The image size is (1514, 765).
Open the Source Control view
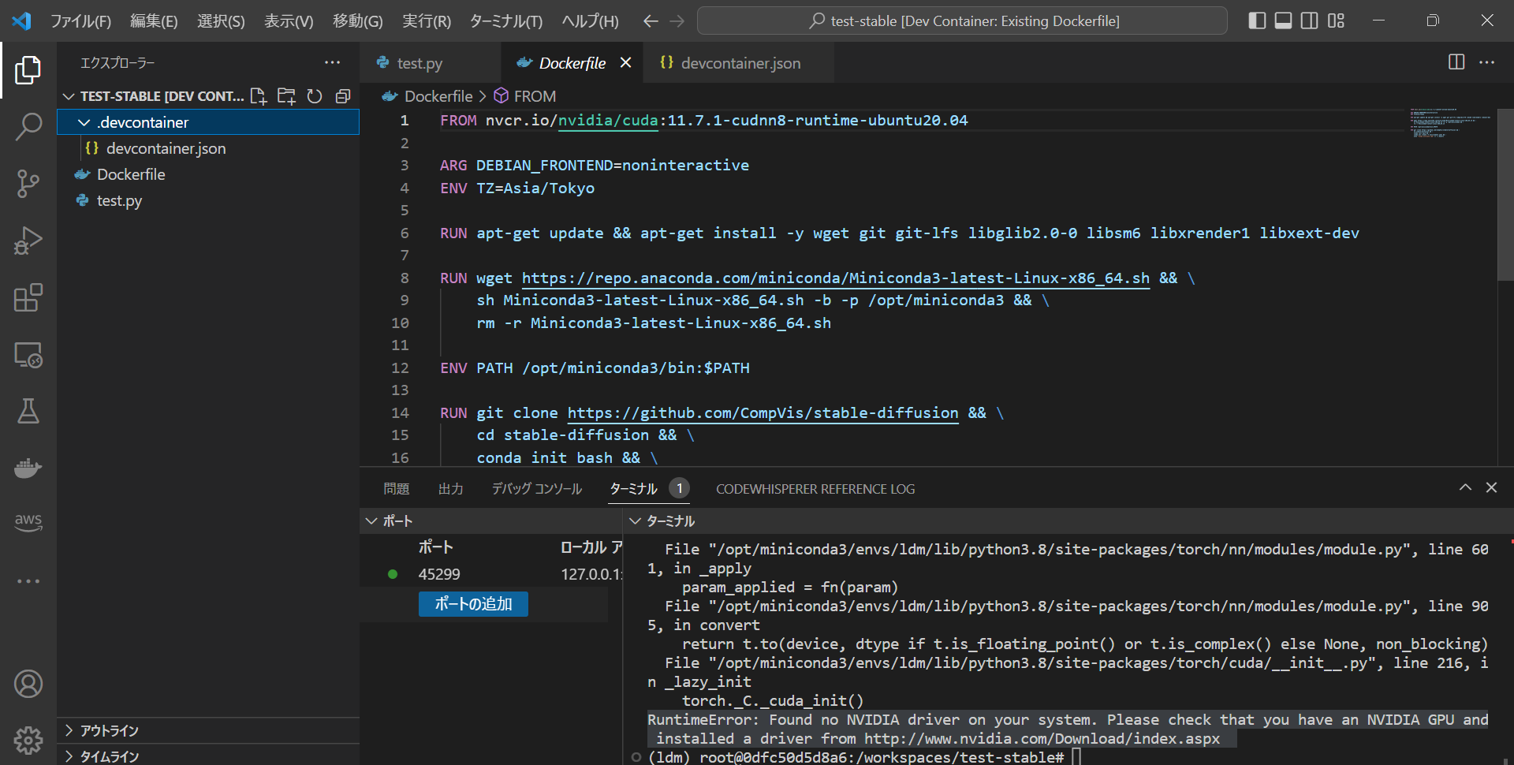[28, 184]
